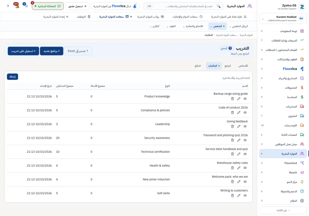Collapse the sidebar with طي القائمة
The image size is (309, 216).
coord(283,210)
